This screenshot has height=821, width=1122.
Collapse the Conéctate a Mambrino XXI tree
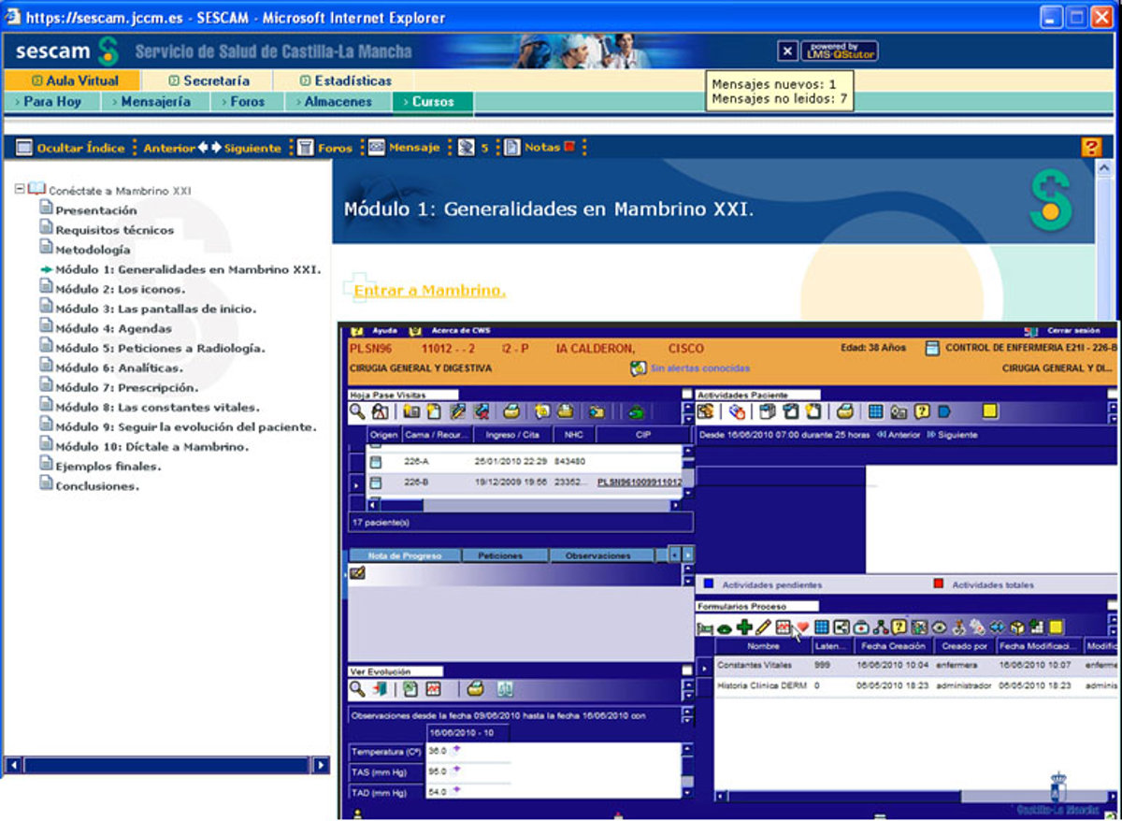(x=20, y=189)
